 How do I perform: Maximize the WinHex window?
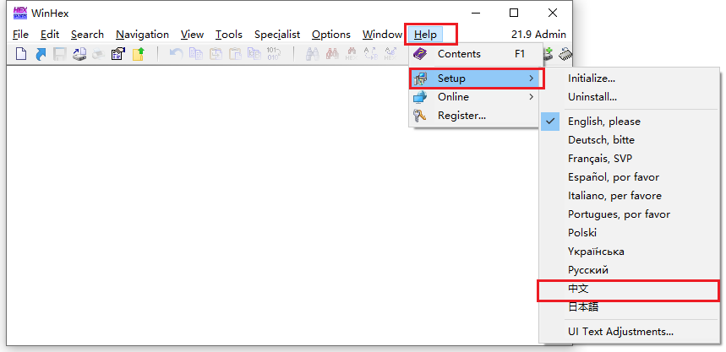coord(514,13)
